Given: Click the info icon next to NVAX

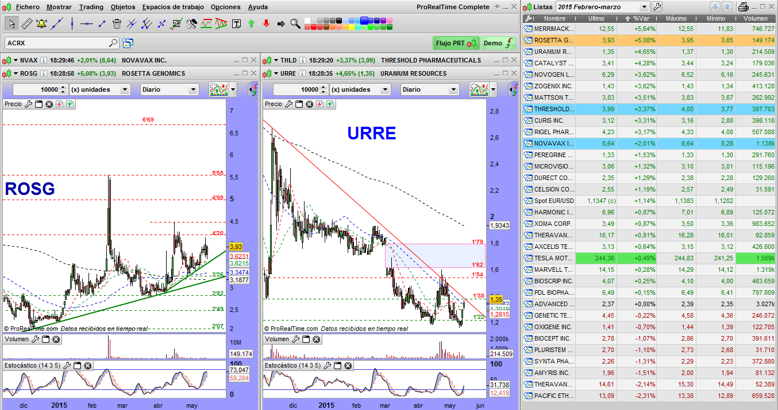Looking at the screenshot, I should coord(43,60).
